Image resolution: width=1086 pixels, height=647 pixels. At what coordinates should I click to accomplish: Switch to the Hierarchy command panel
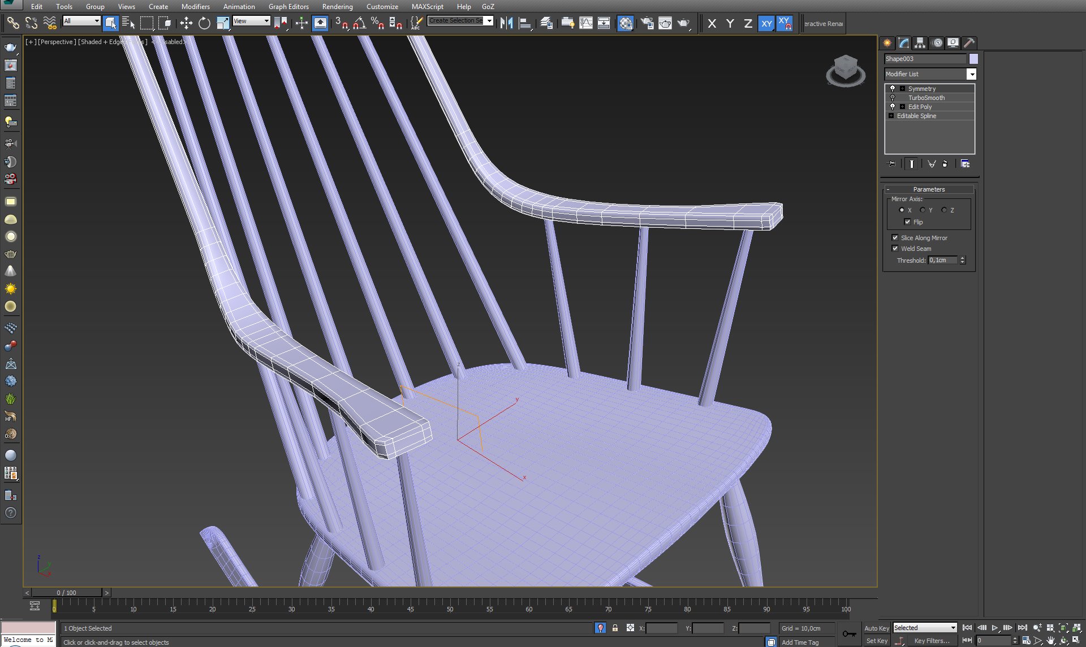coord(920,43)
